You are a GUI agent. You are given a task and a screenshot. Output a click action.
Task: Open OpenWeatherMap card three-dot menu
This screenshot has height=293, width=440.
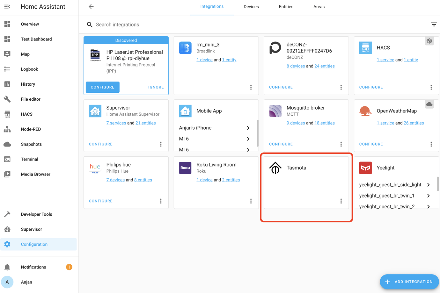click(x=431, y=144)
